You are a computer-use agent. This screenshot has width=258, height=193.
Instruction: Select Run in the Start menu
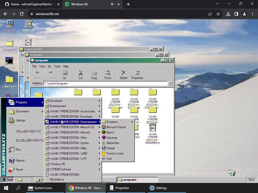25,149
